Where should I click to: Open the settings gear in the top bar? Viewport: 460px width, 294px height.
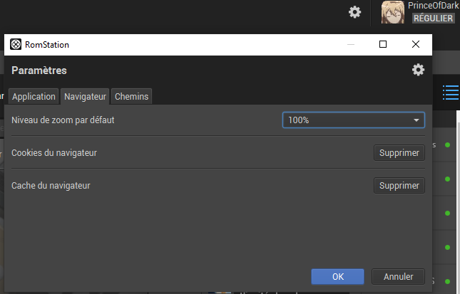(354, 12)
